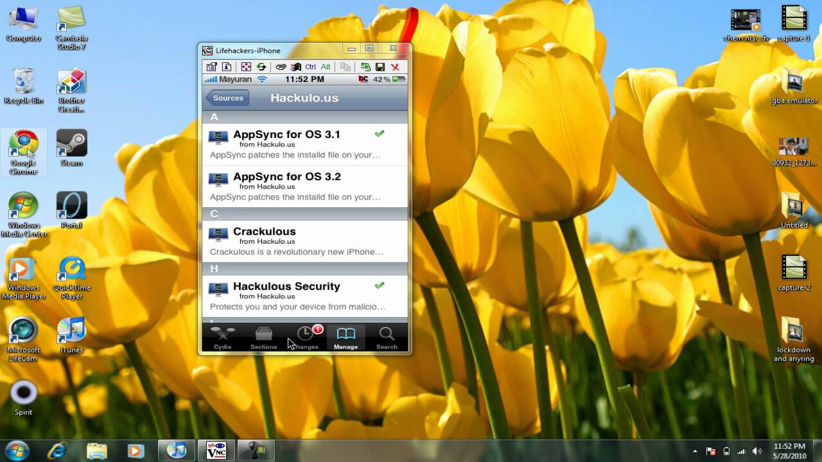
Task: Open capture-1 file on desktop
Action: coord(794,24)
